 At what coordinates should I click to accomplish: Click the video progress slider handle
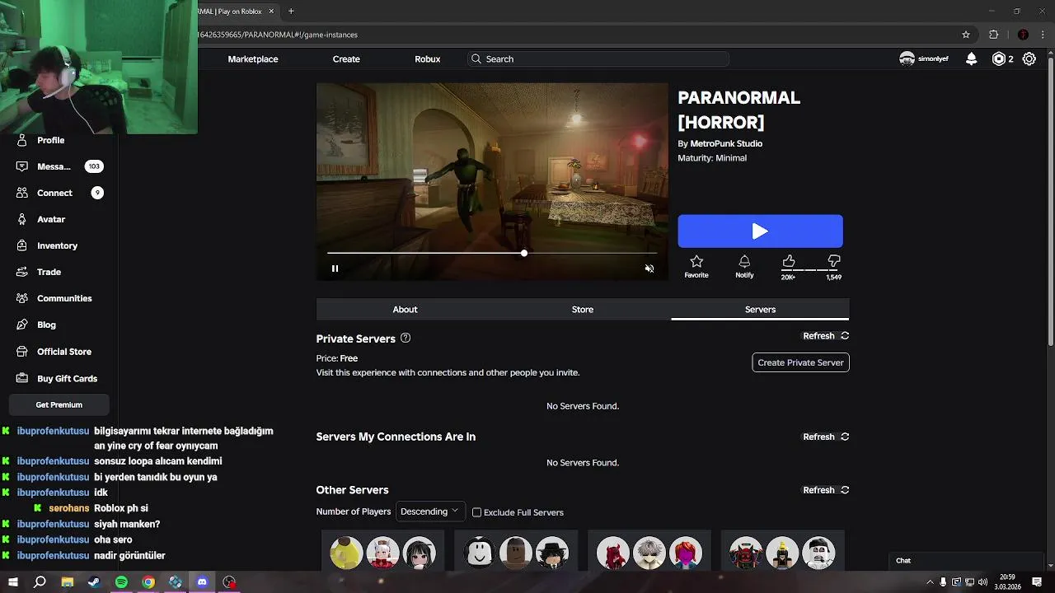524,253
